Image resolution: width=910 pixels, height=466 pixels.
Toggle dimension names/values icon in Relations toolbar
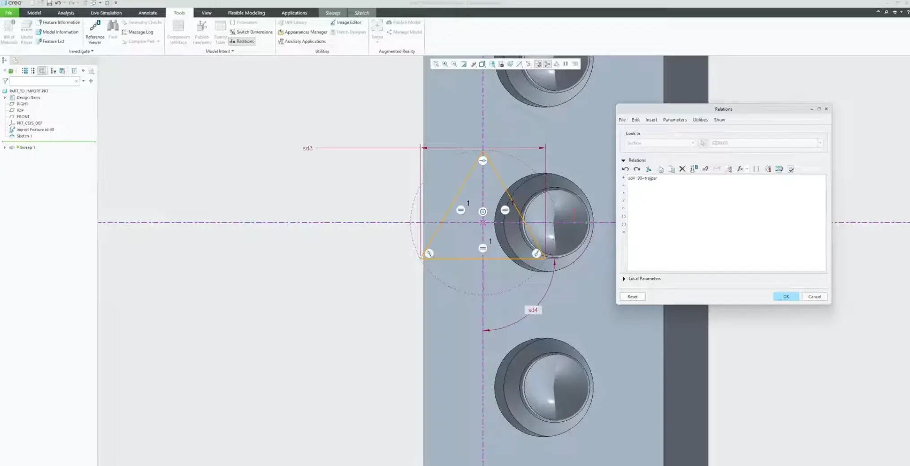pyautogui.click(x=694, y=169)
